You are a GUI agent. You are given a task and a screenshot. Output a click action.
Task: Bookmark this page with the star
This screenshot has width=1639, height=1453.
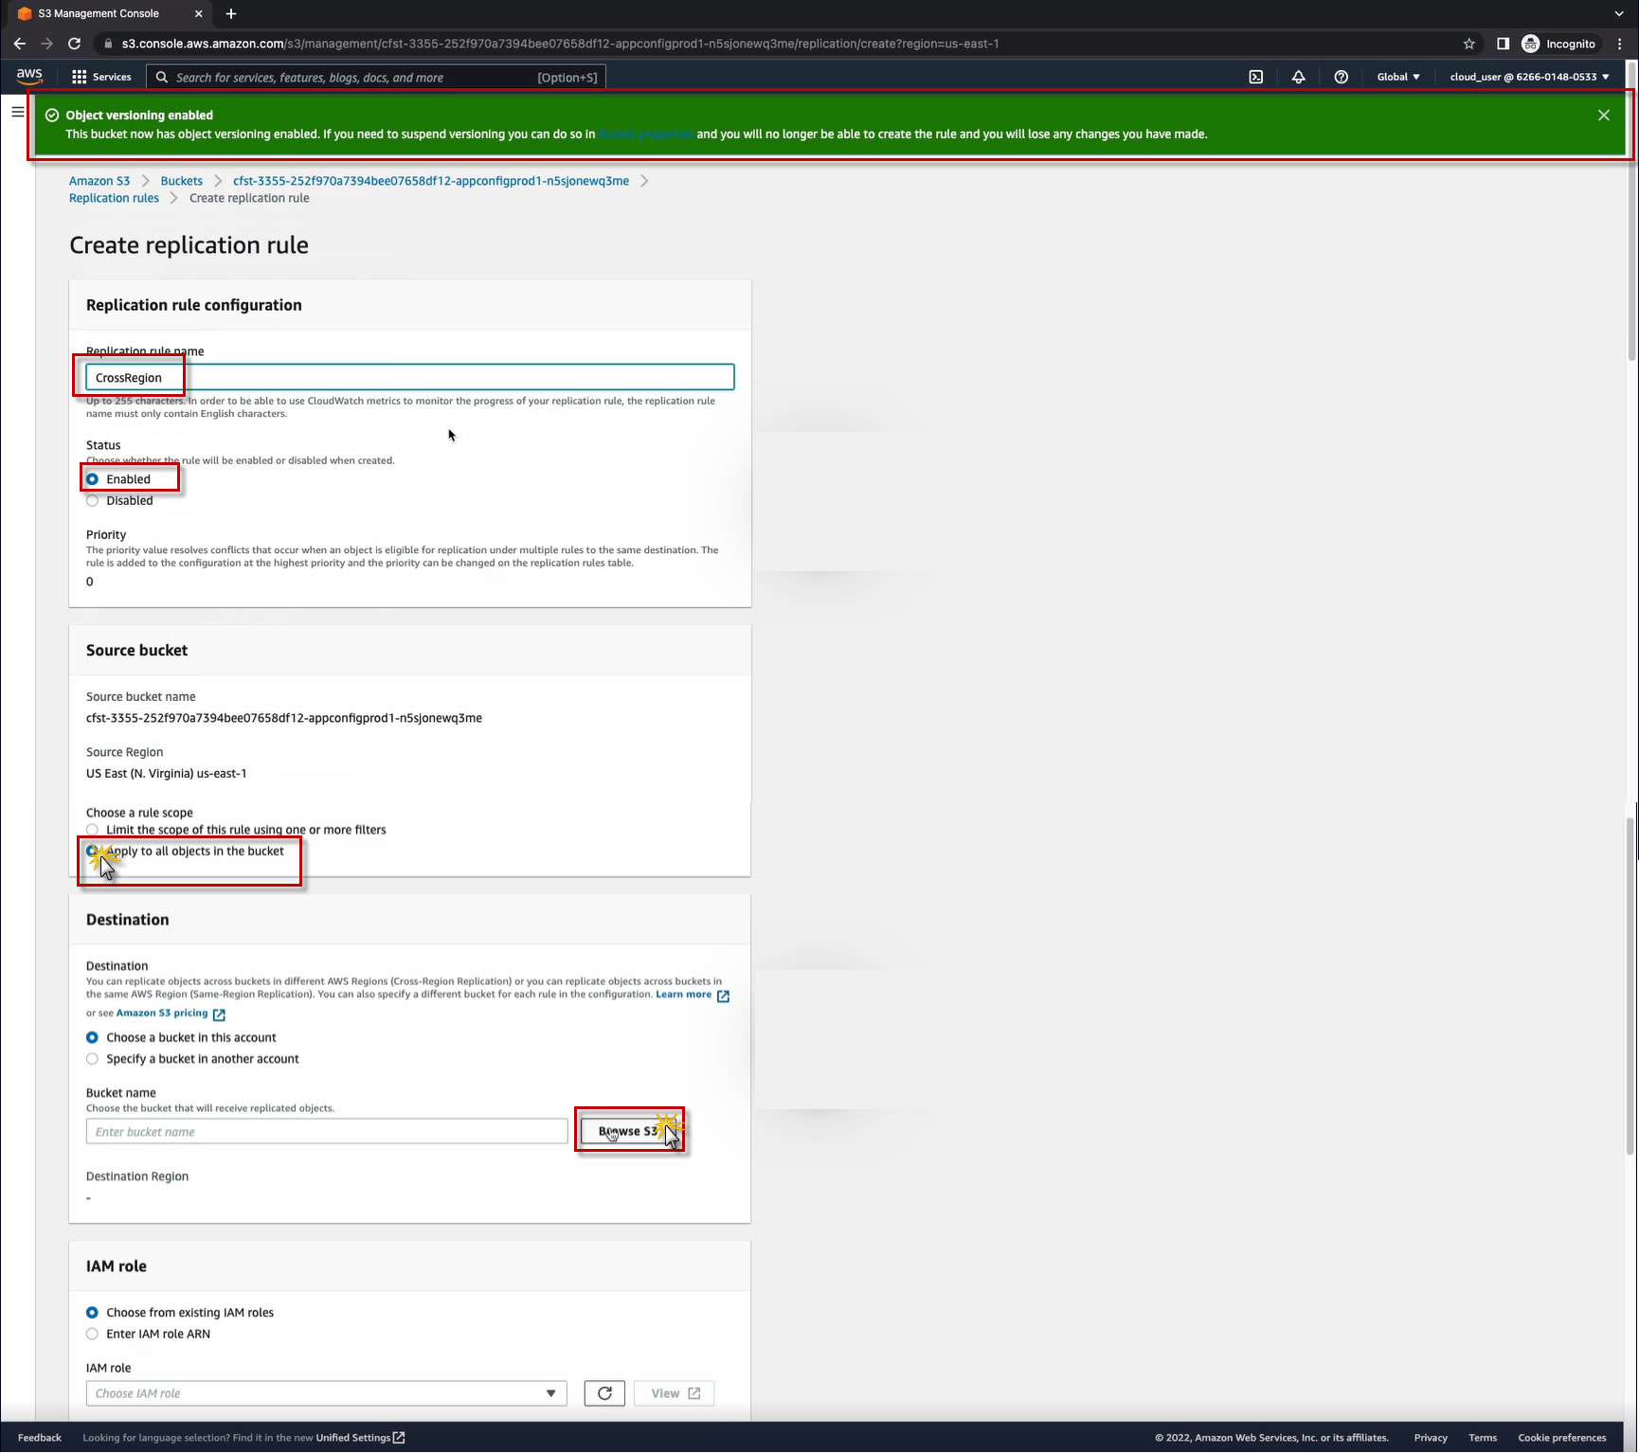pyautogui.click(x=1469, y=44)
